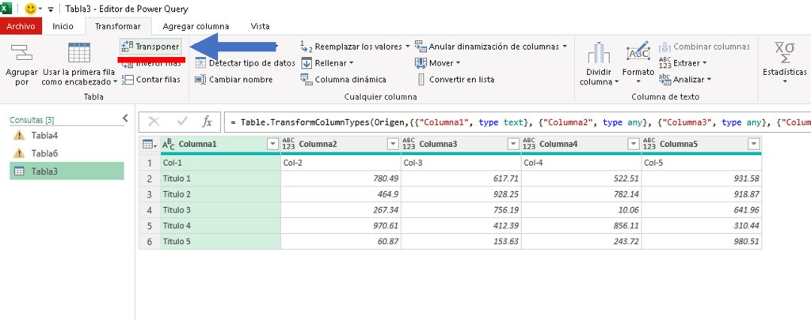811x320 pixels.
Task: Click the fx formula icon
Action: (207, 122)
